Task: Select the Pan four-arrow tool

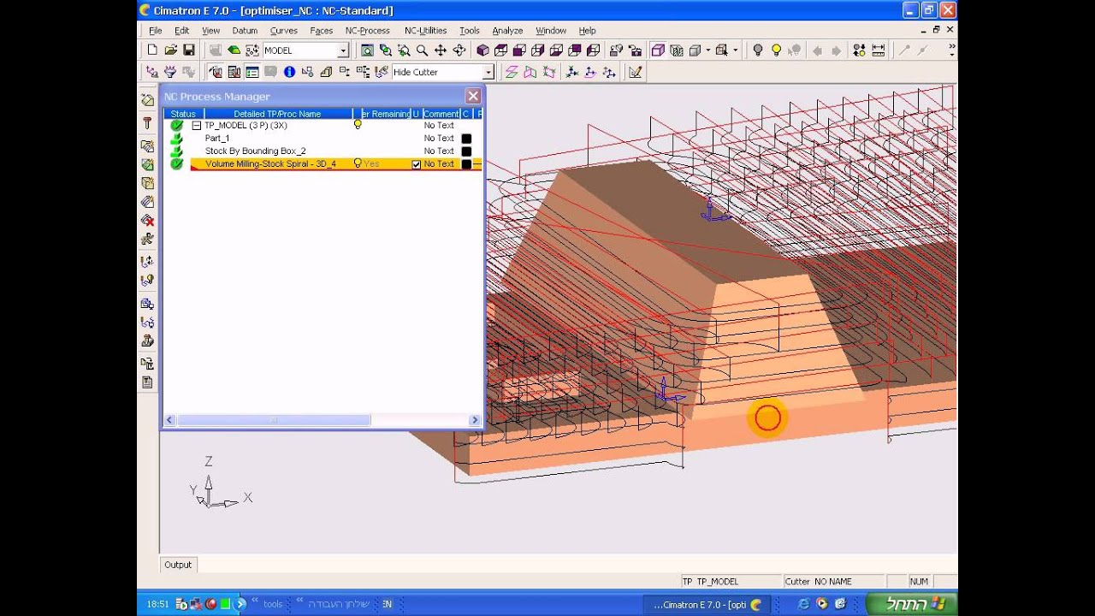Action: [x=441, y=50]
